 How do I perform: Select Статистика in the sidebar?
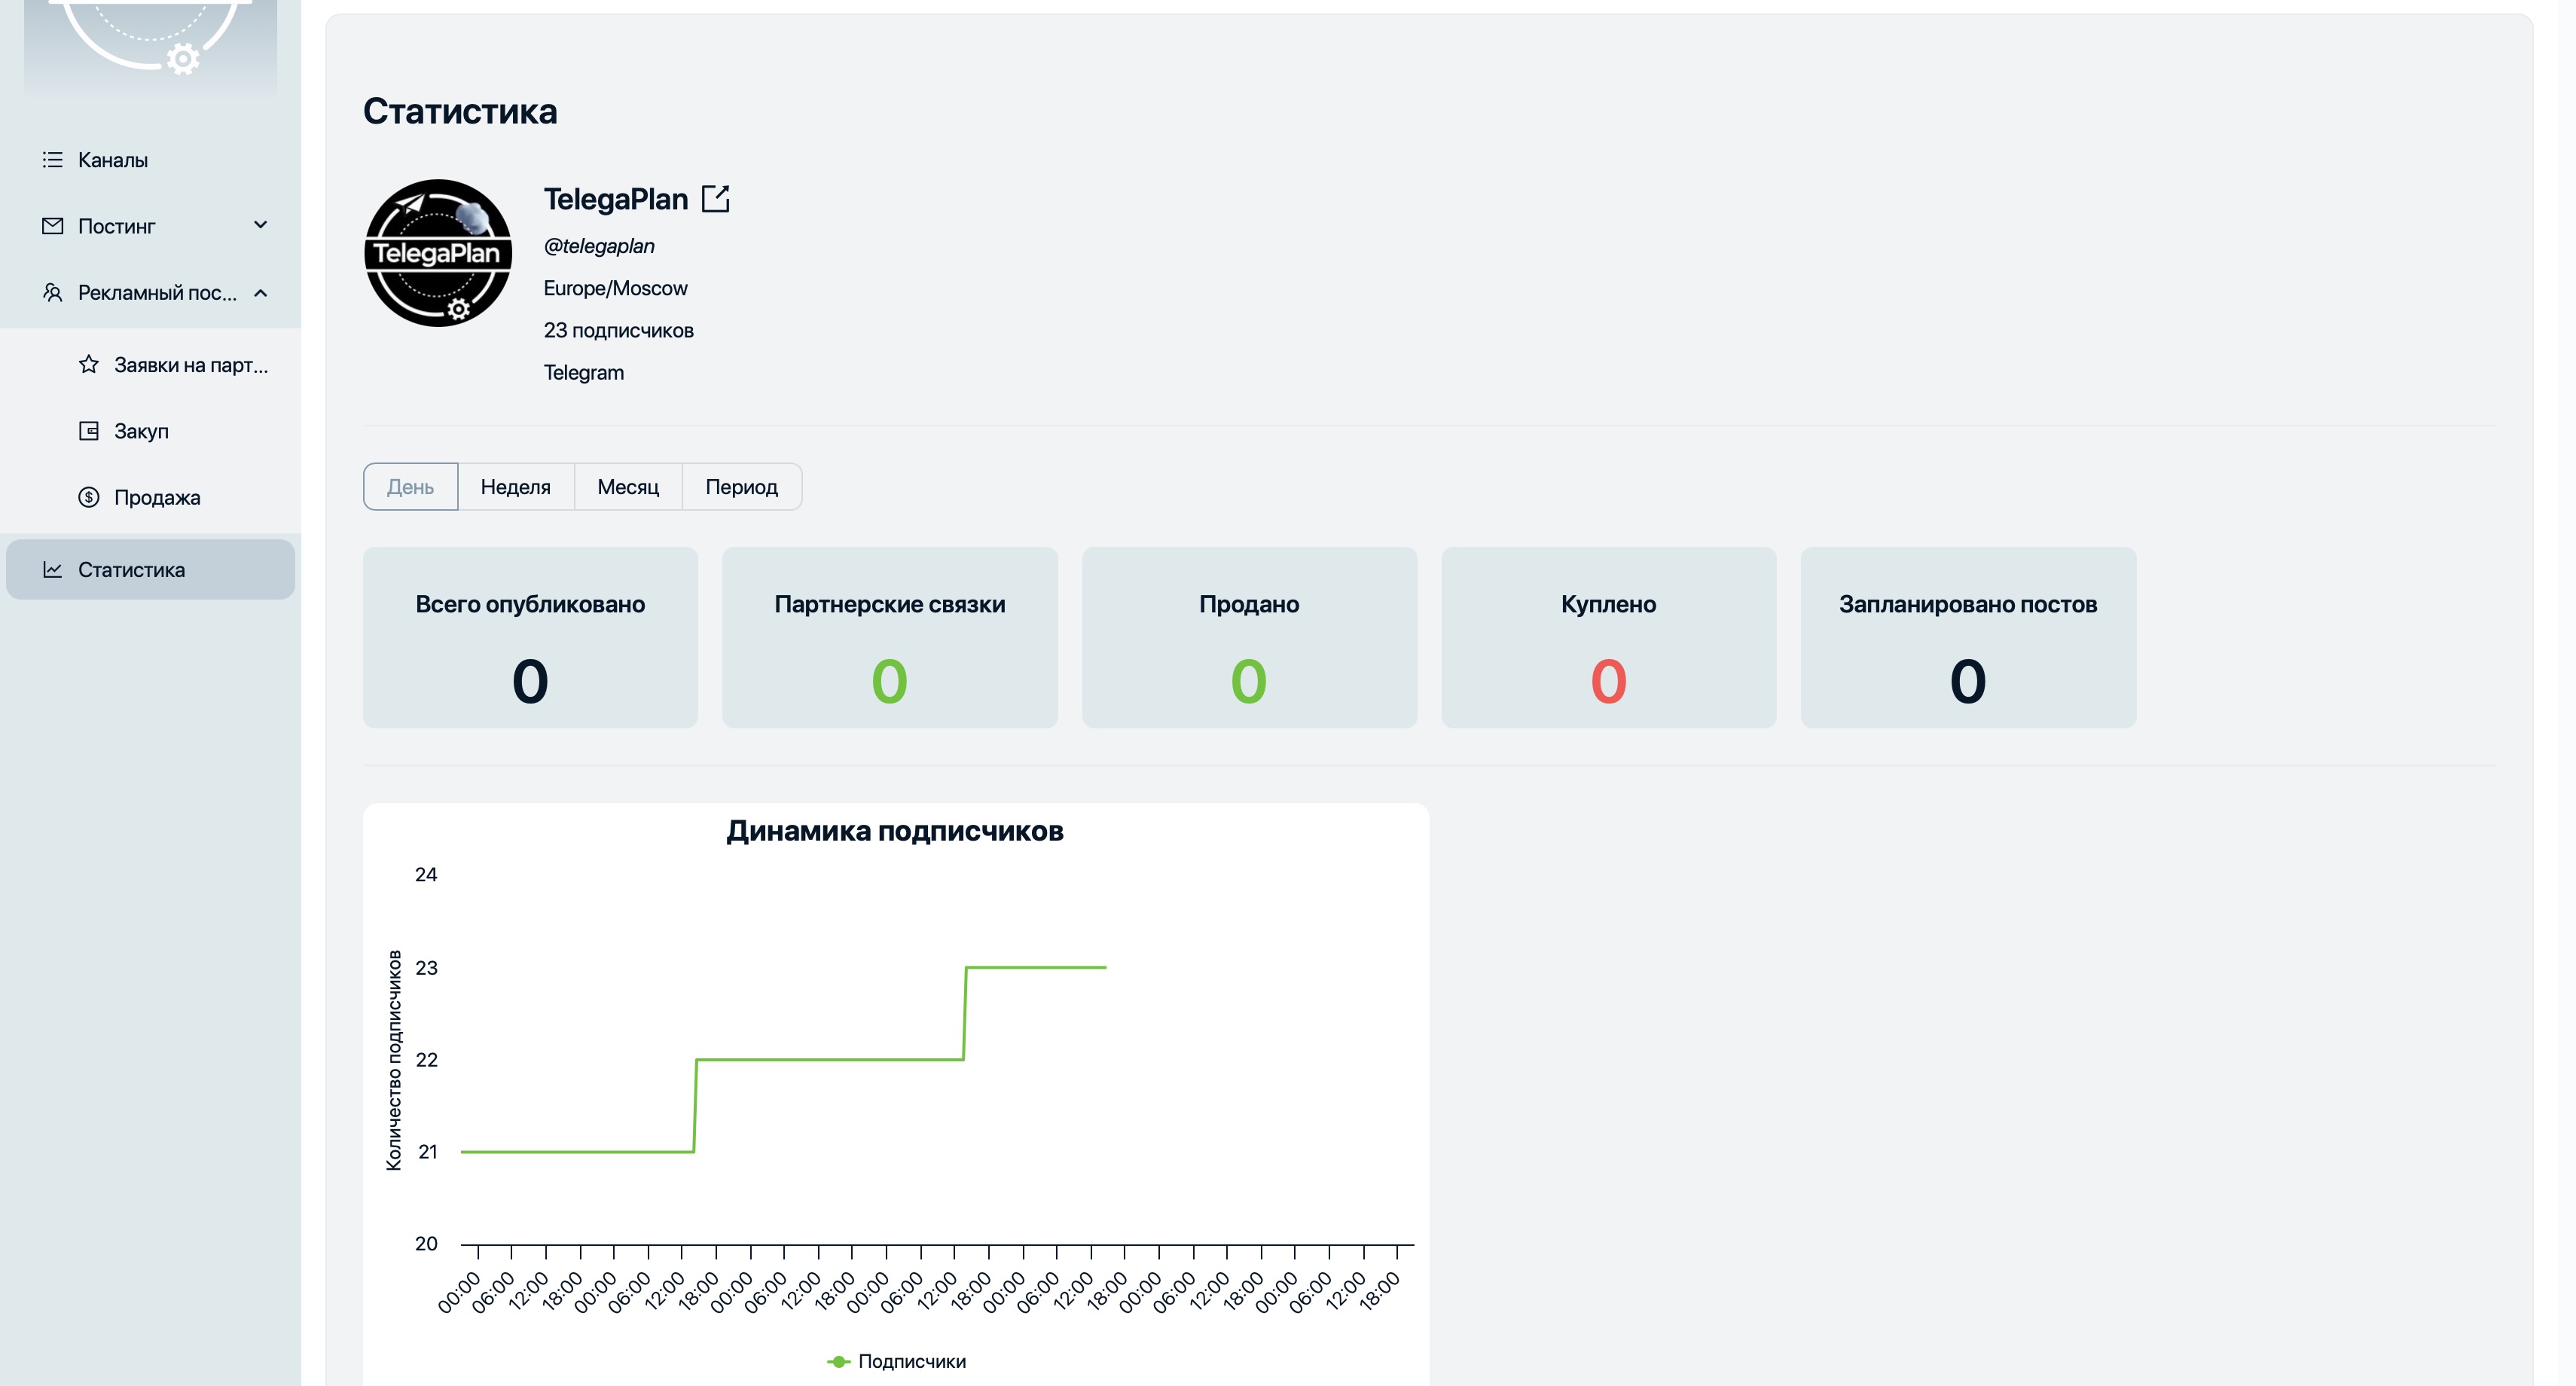click(150, 570)
